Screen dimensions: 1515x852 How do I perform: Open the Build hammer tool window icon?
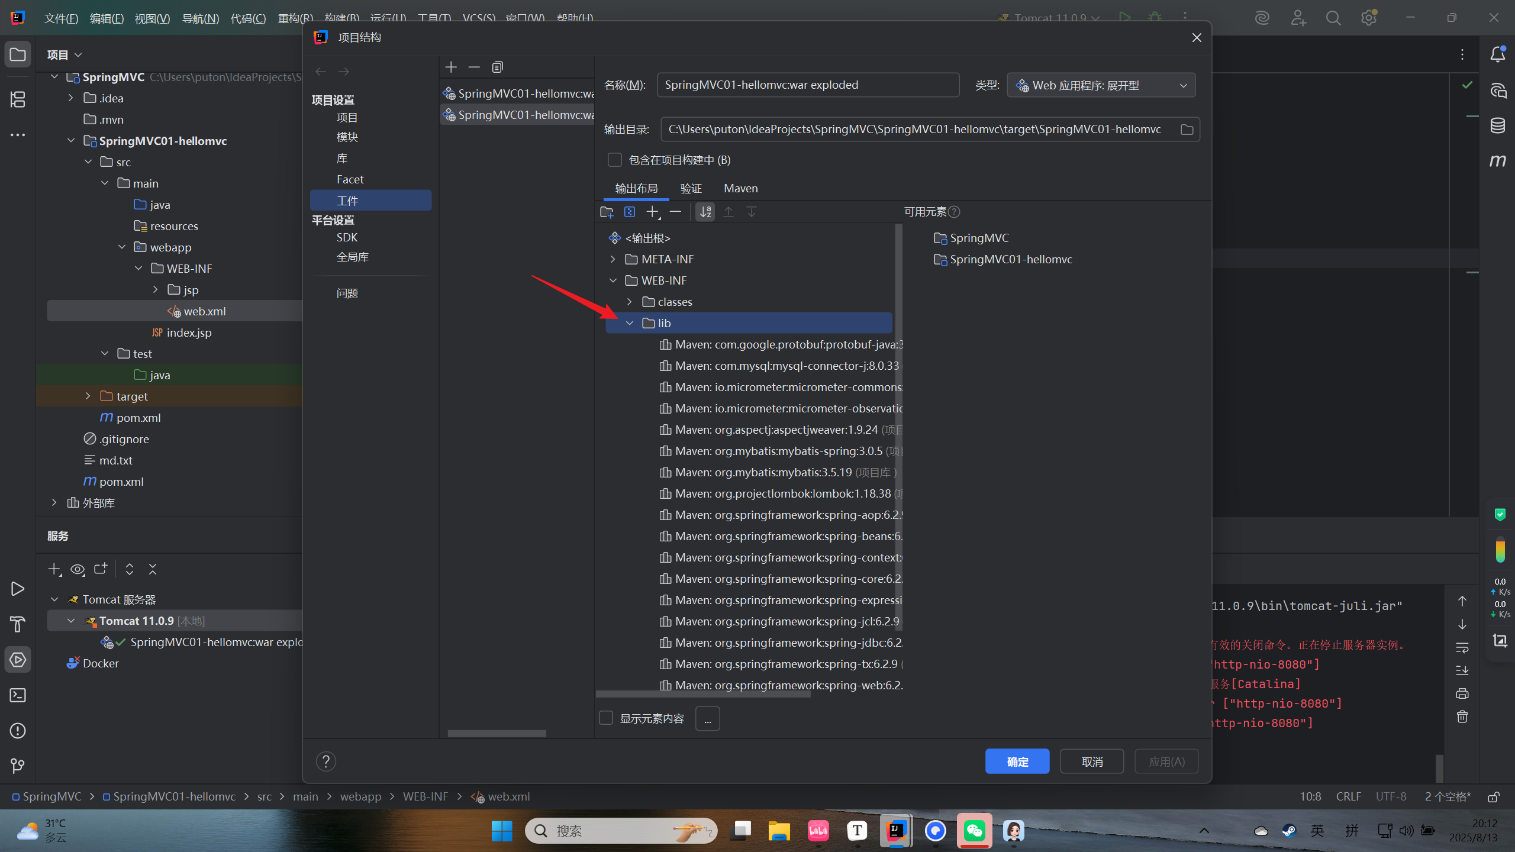18,624
